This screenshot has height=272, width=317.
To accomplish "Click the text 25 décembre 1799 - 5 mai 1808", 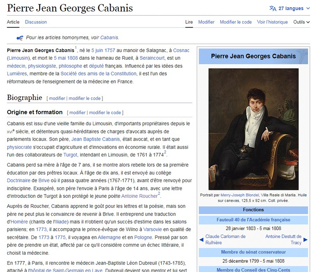I will pyautogui.click(x=253, y=261).
